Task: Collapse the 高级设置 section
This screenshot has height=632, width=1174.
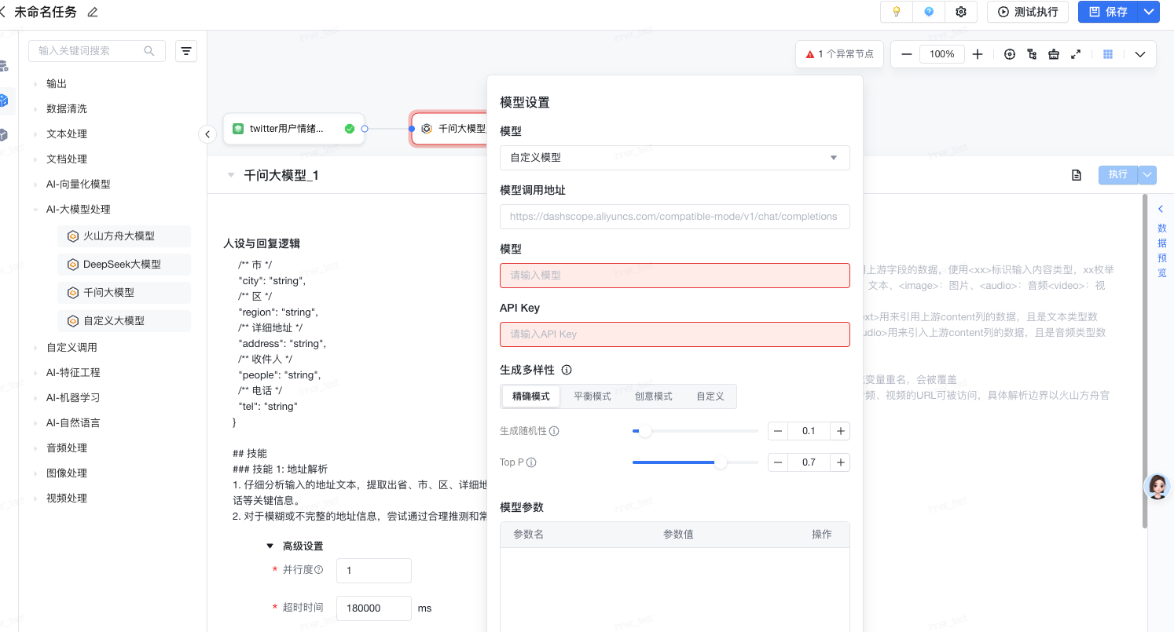Action: coord(270,546)
